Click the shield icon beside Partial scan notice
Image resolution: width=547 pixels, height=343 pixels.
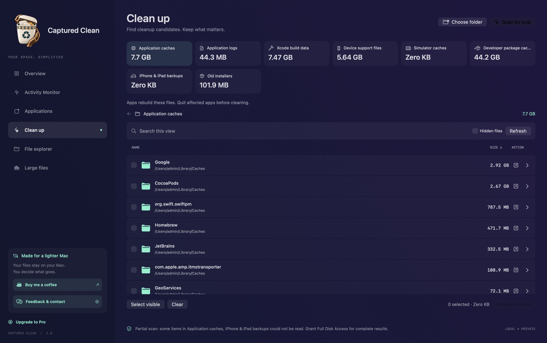[129, 329]
